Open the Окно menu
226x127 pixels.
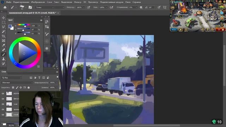click(x=128, y=2)
